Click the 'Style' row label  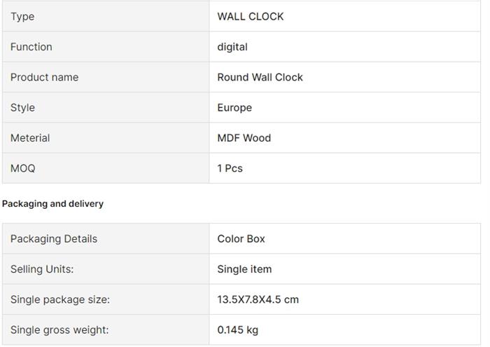22,107
